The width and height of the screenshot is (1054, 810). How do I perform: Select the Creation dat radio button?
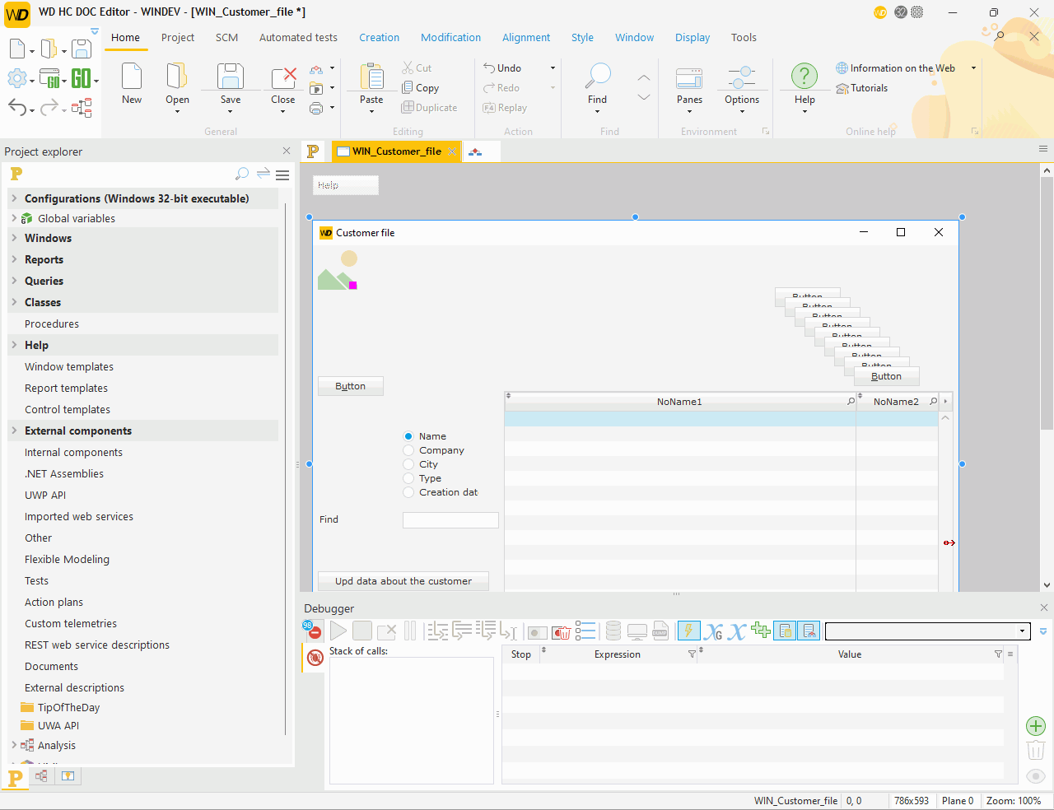408,492
